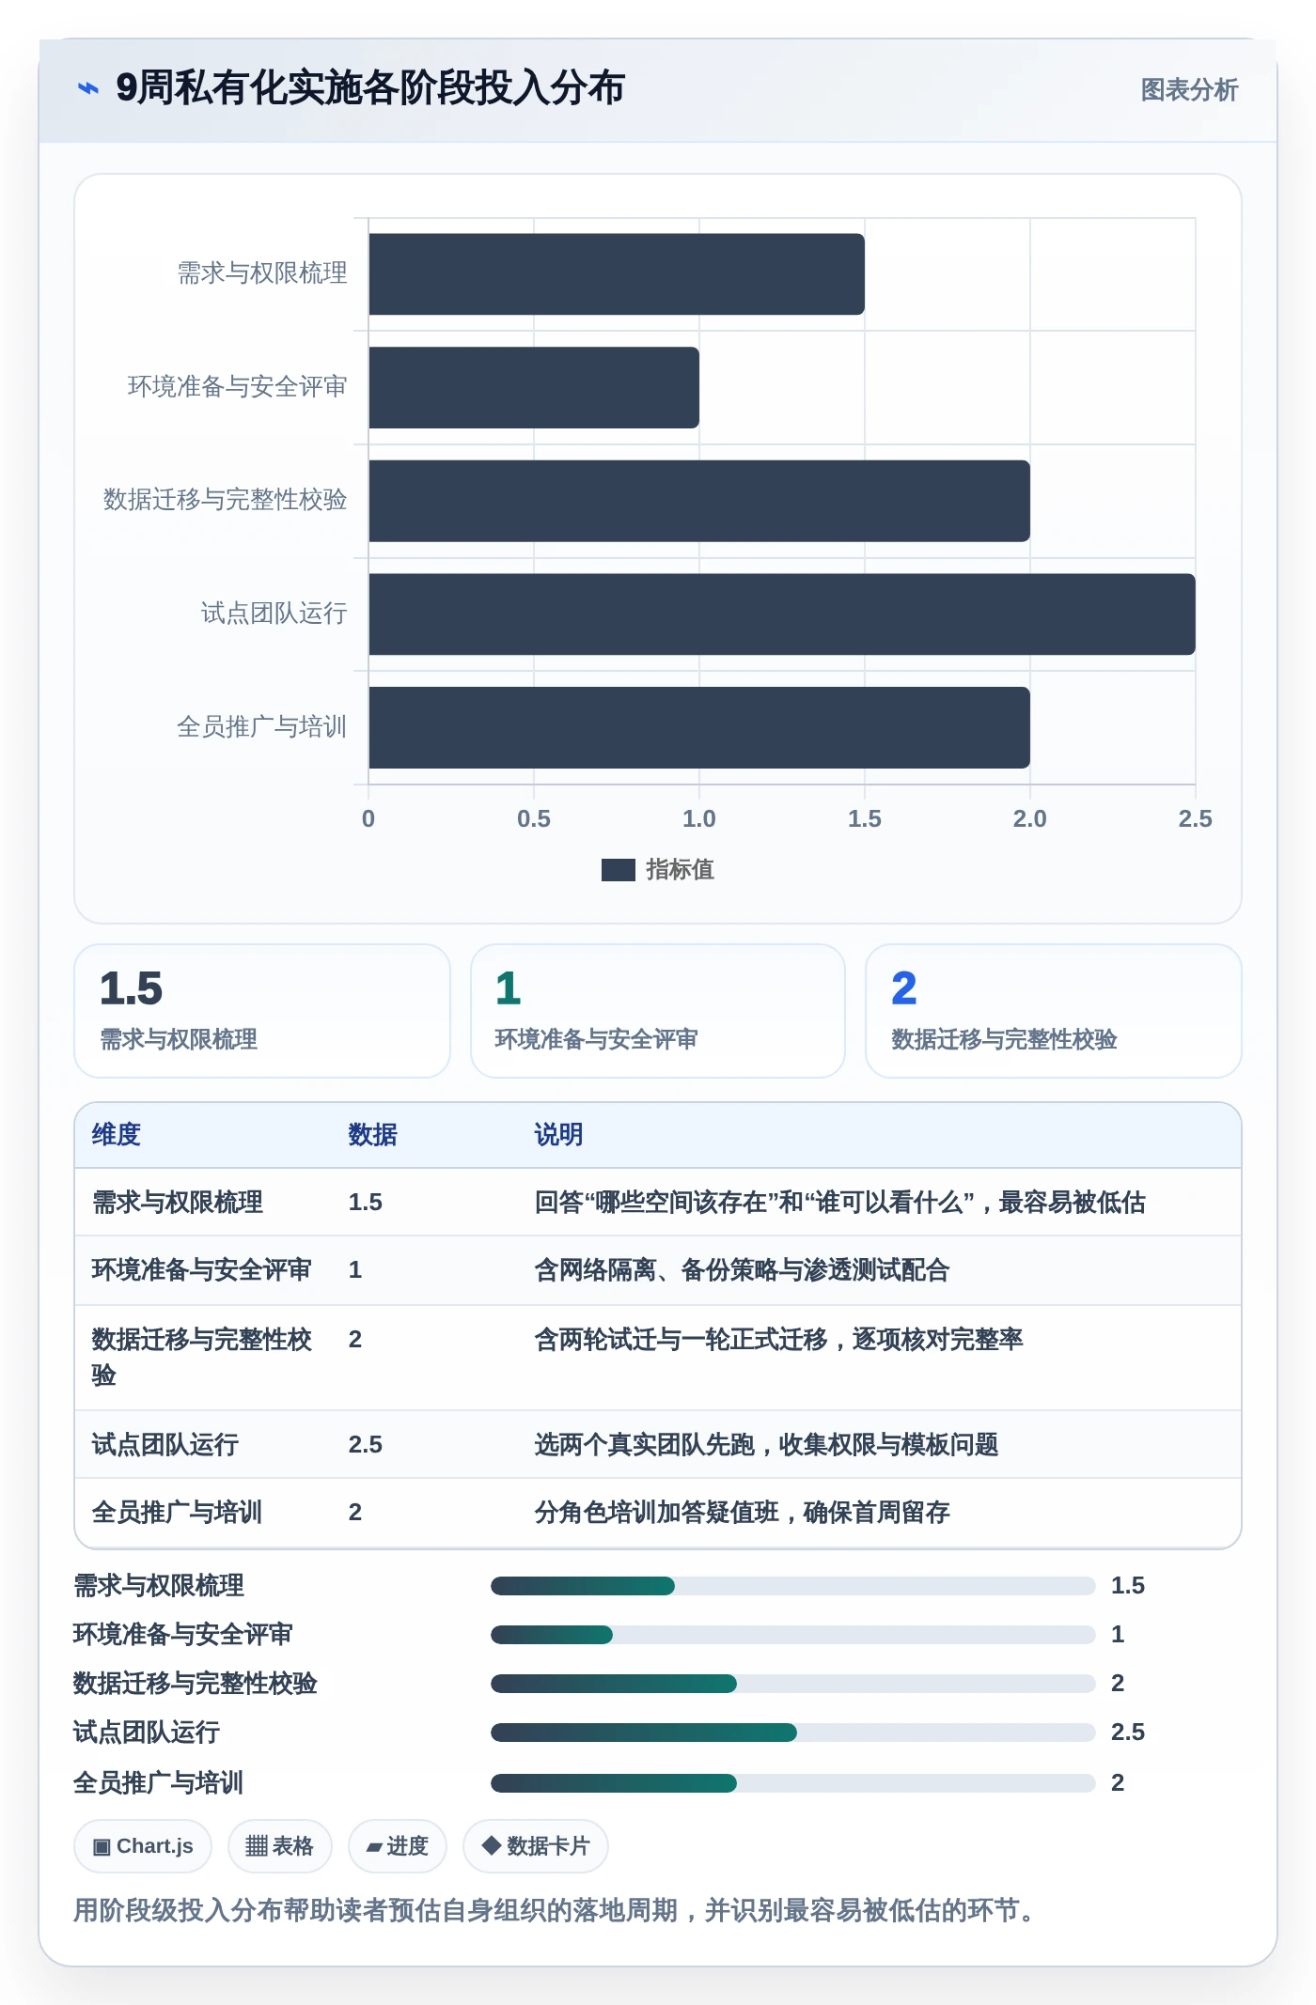Click the blue lightning icon beside the title
This screenshot has width=1316, height=2005.
click(88, 88)
